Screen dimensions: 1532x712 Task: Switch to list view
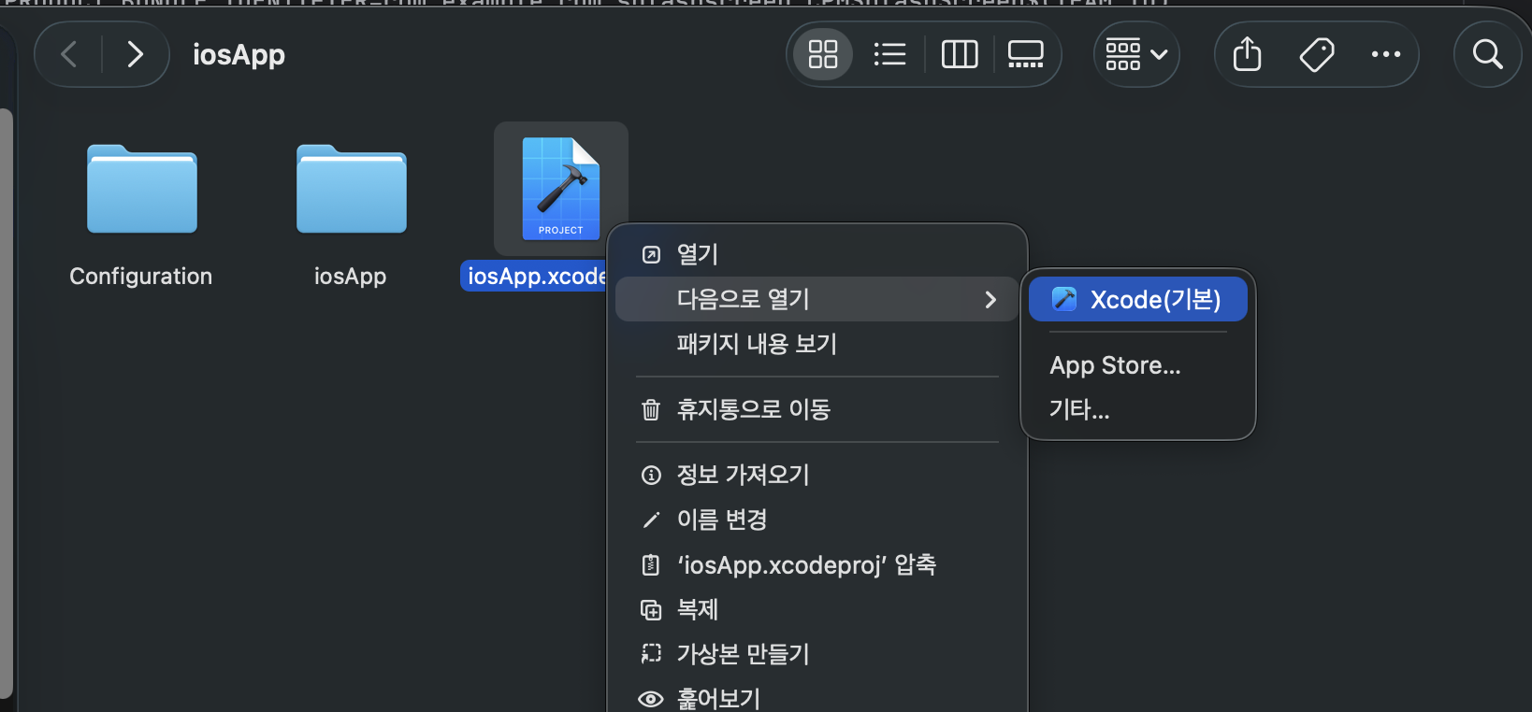point(889,54)
